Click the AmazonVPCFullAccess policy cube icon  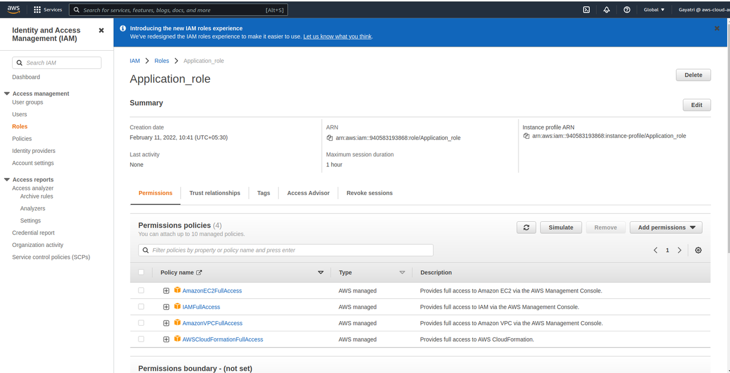pos(177,323)
